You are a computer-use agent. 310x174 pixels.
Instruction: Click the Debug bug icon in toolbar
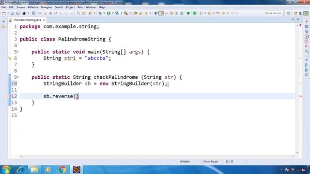(100, 13)
